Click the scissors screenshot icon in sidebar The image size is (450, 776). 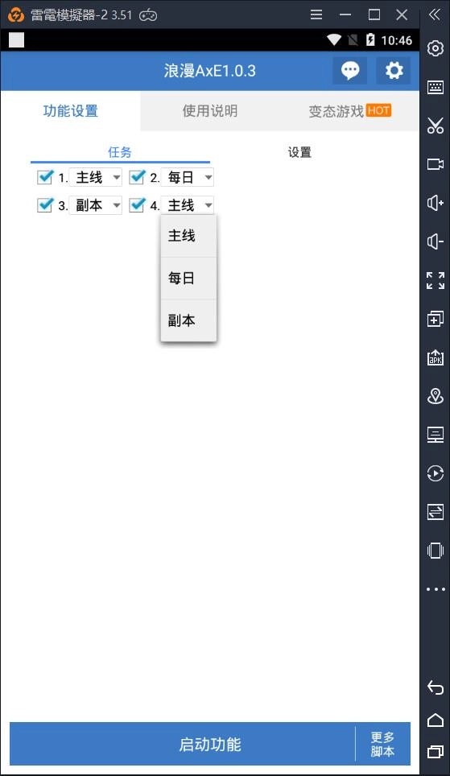tap(436, 126)
